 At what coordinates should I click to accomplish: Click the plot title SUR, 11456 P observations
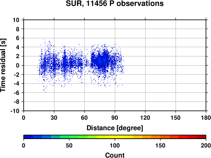point(115,3)
